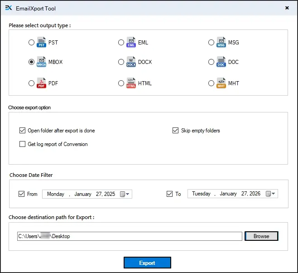Click the HTML label text

pyautogui.click(x=145, y=83)
